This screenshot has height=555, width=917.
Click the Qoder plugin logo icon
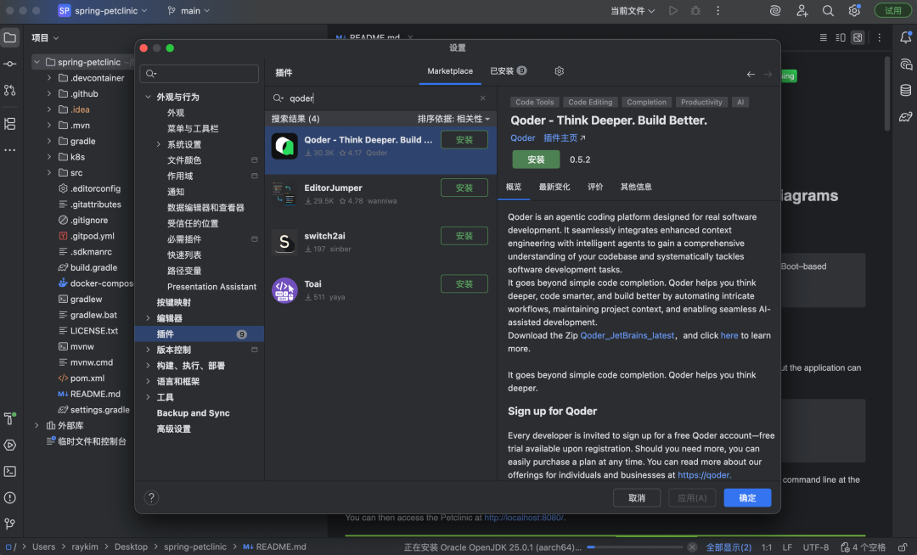(284, 146)
